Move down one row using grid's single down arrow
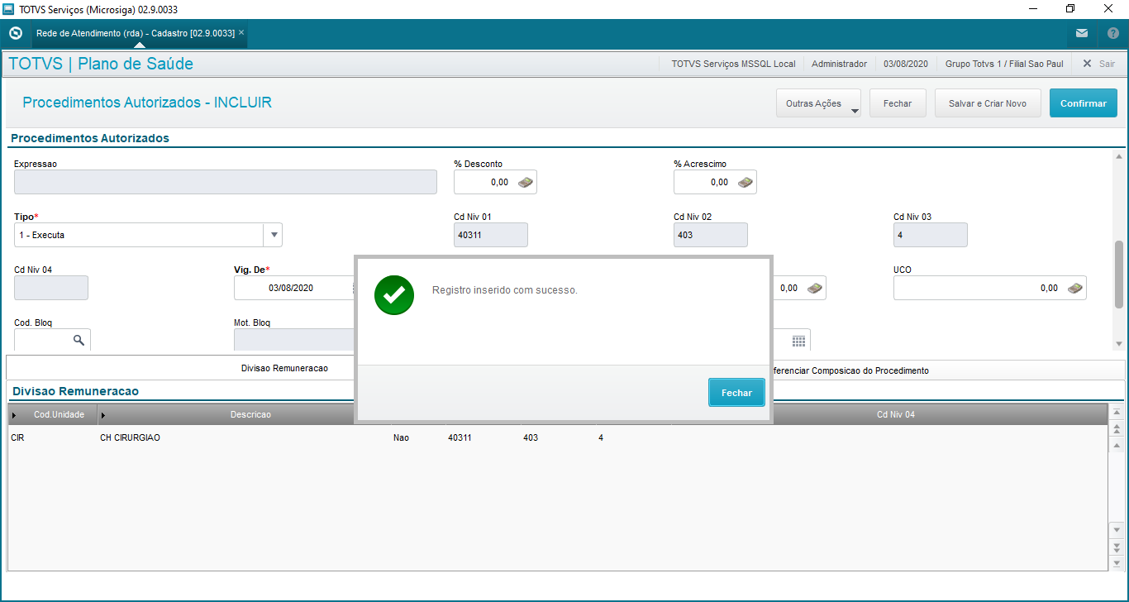Screen dimensions: 1129x602 pyautogui.click(x=1117, y=530)
